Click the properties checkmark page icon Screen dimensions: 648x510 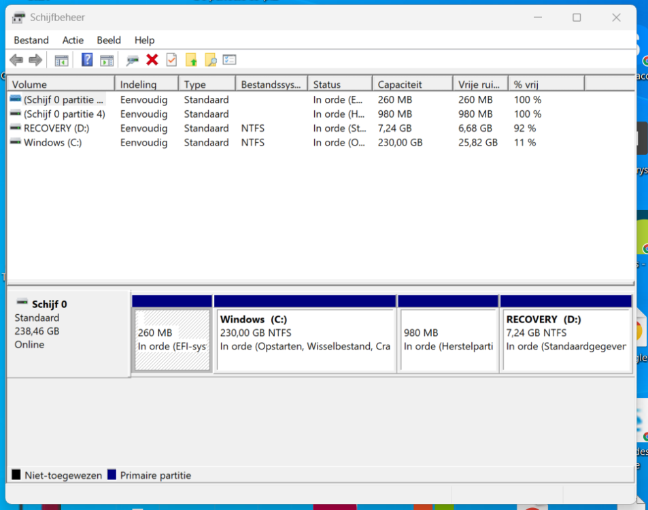[171, 60]
